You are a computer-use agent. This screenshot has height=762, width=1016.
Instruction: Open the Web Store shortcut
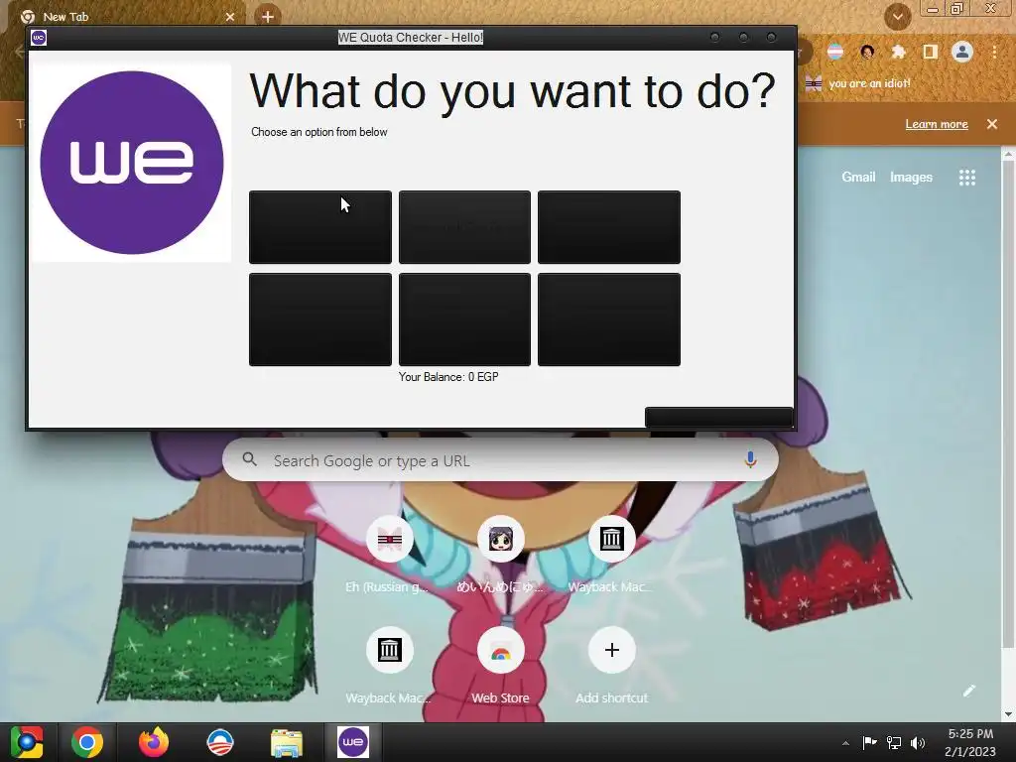(500, 667)
